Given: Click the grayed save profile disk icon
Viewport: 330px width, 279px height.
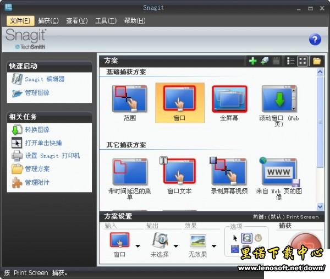Looking at the screenshot, I should point(276,61).
